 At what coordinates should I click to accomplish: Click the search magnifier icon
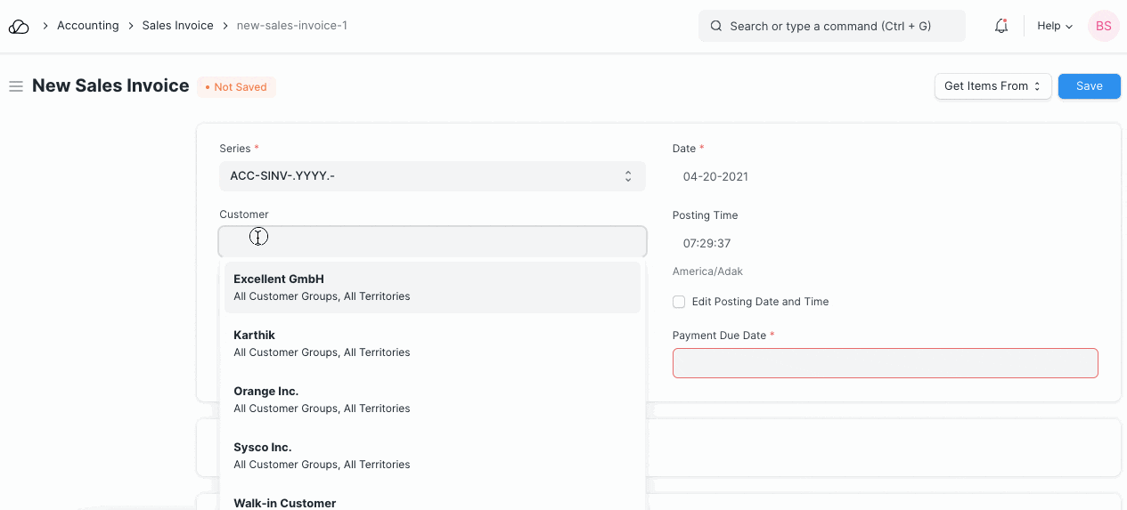tap(716, 27)
